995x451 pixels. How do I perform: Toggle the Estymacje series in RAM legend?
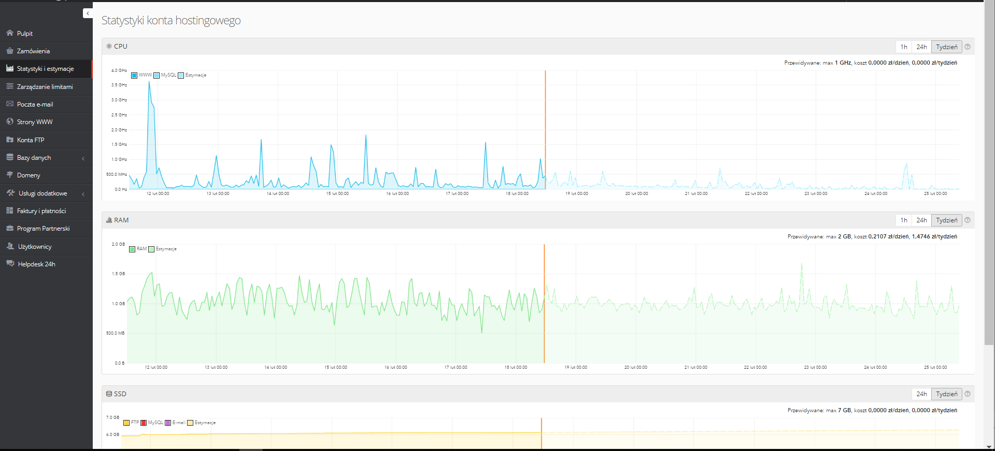pos(163,249)
